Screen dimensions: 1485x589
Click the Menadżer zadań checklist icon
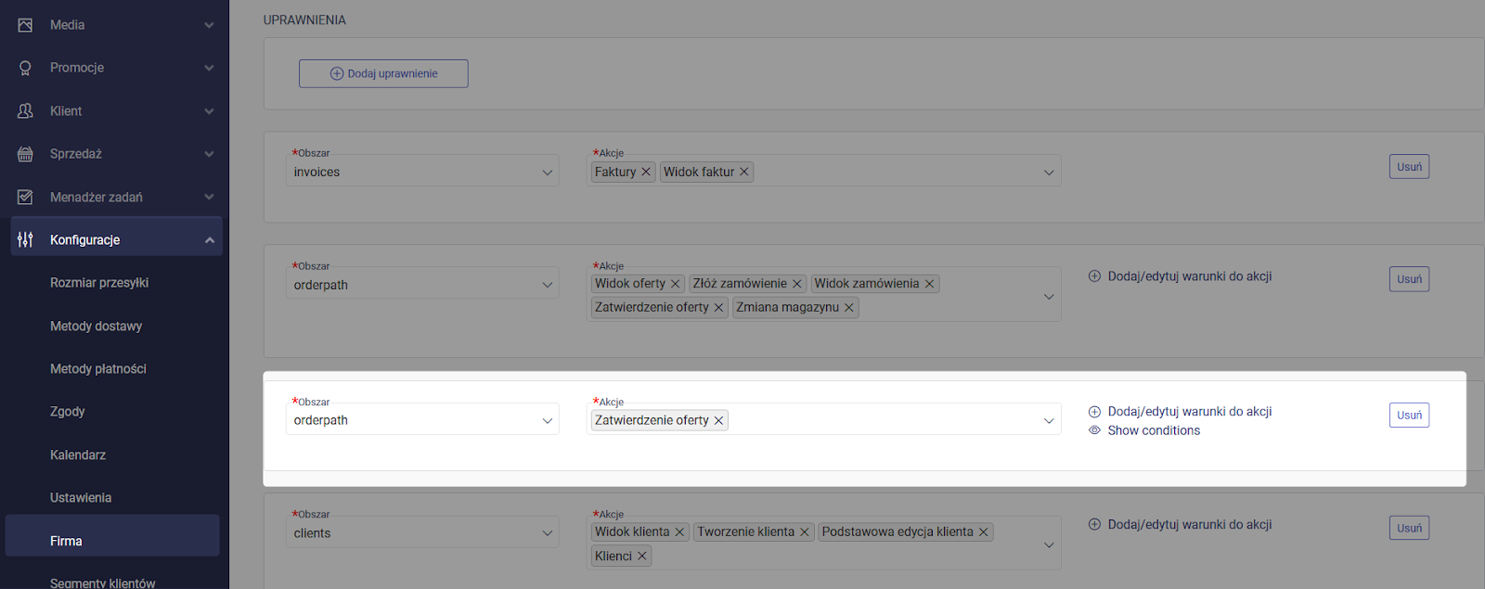tap(25, 198)
